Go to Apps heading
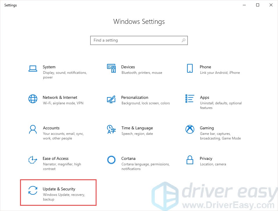The width and height of the screenshot is (278, 211). [x=205, y=98]
